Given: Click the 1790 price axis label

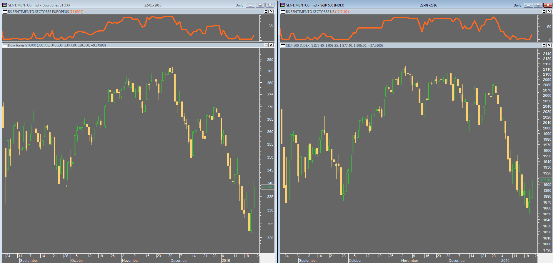Looking at the screenshot, I should [547, 250].
